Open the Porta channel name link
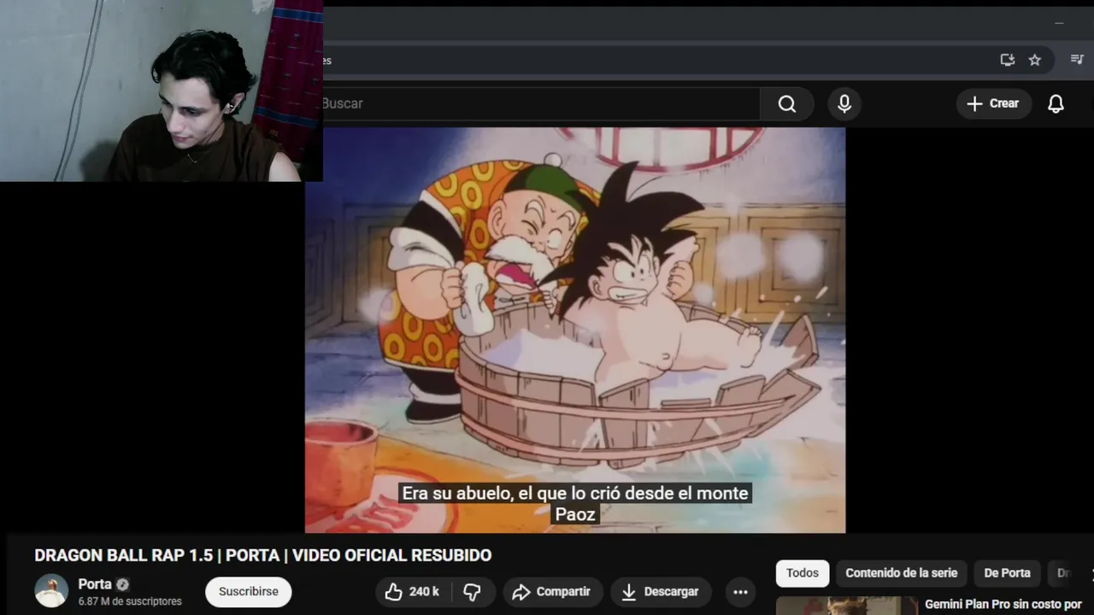 click(x=95, y=584)
